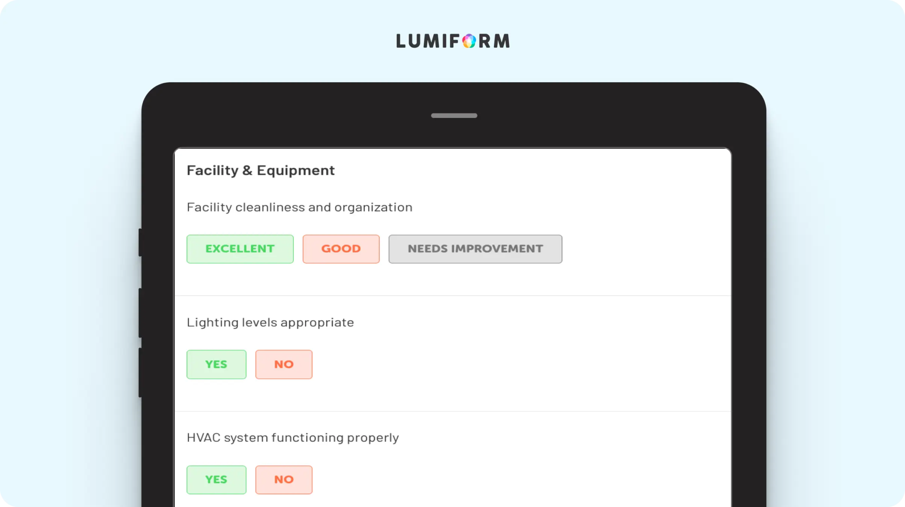Click the Facility cleanliness and organization question
Screen dimensions: 905x507
299,207
